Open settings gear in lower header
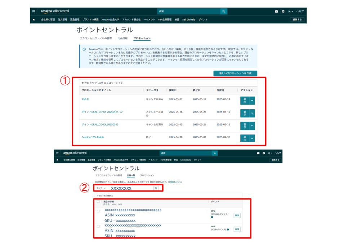This screenshot has width=343, height=246. [264, 153]
